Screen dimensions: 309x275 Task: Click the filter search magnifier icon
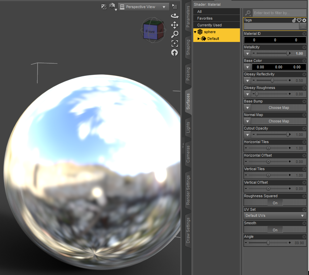point(248,13)
